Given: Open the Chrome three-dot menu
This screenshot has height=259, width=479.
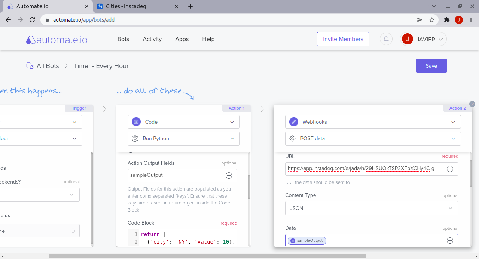Looking at the screenshot, I should click(x=470, y=20).
